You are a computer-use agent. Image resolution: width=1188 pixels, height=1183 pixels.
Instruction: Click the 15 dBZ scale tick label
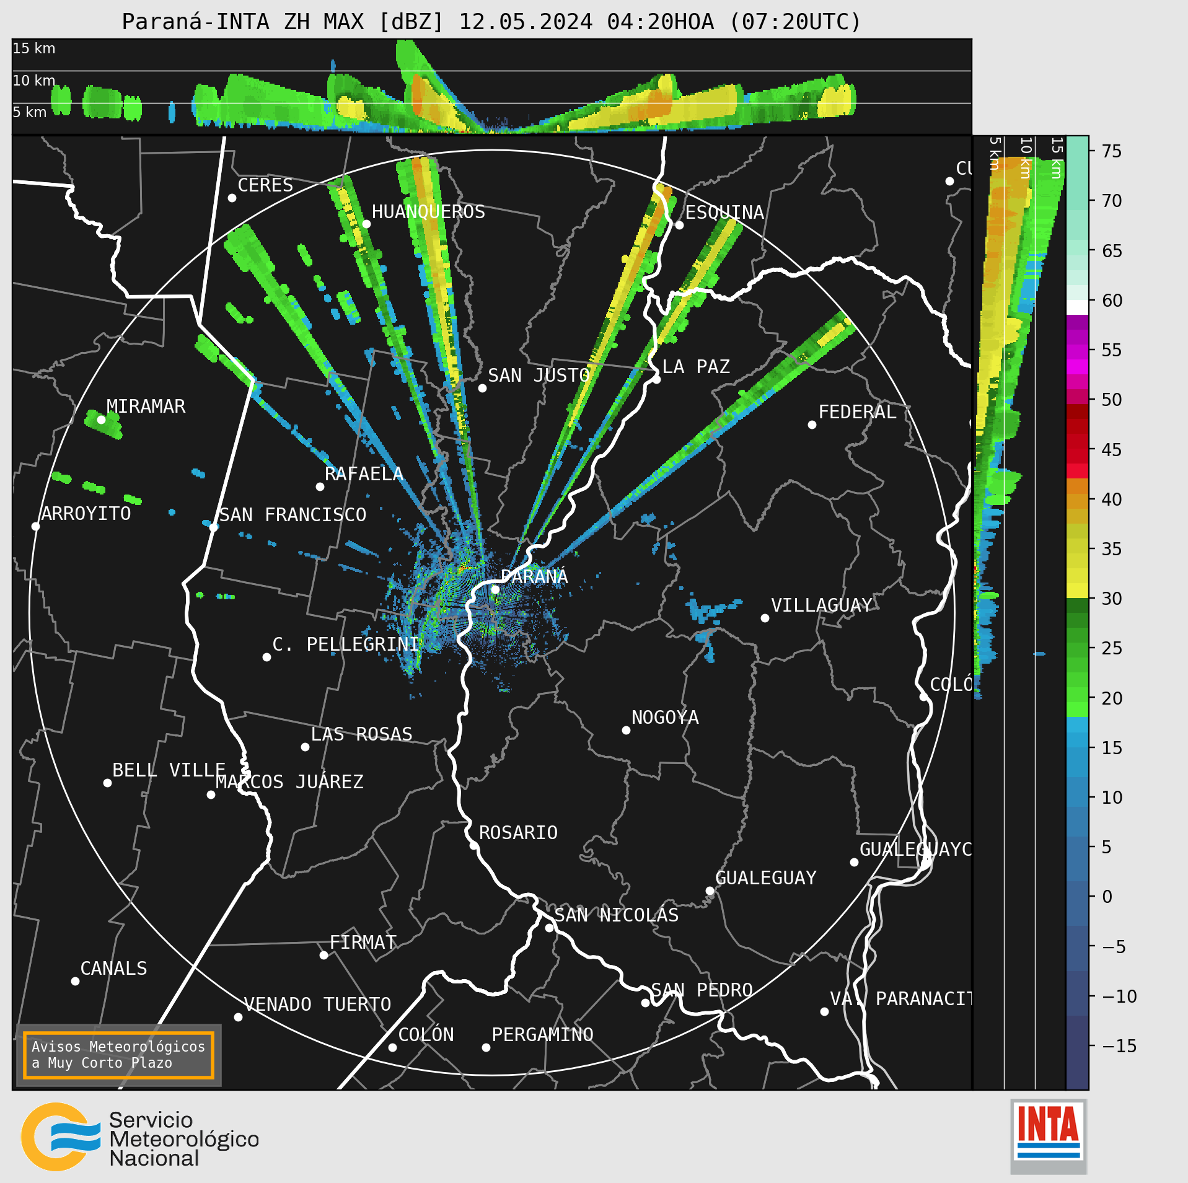(1112, 748)
